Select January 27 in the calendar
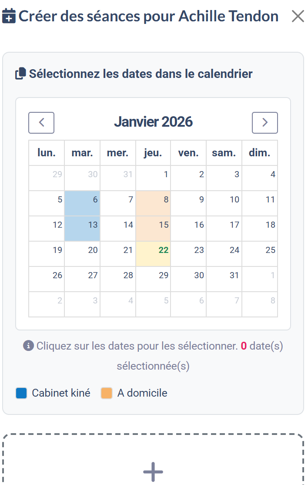The height and width of the screenshot is (485, 308). click(x=82, y=279)
